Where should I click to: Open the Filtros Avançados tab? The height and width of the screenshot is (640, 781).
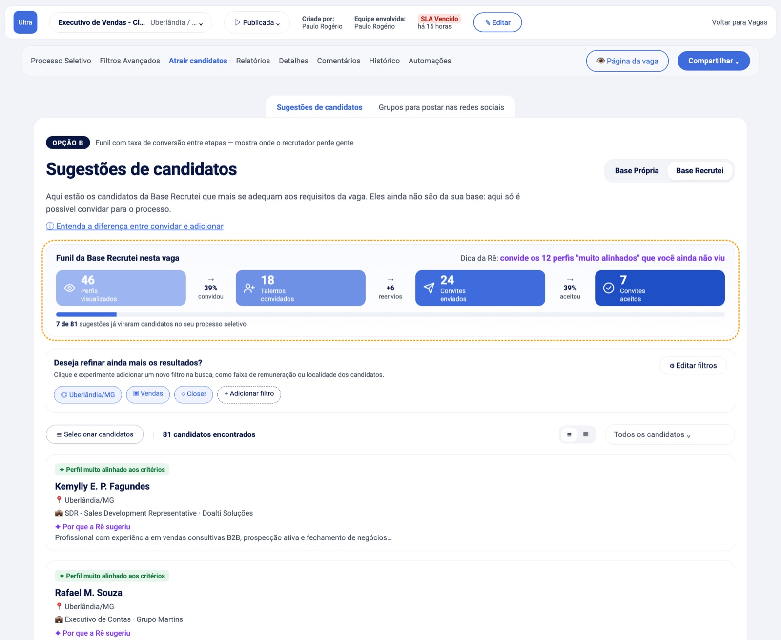click(130, 61)
